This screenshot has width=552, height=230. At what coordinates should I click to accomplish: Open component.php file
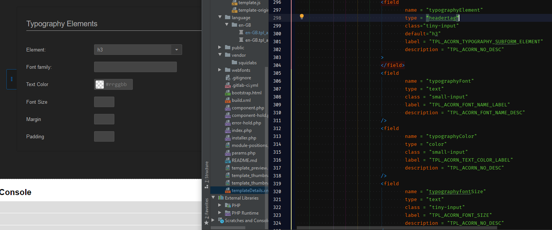click(x=248, y=107)
